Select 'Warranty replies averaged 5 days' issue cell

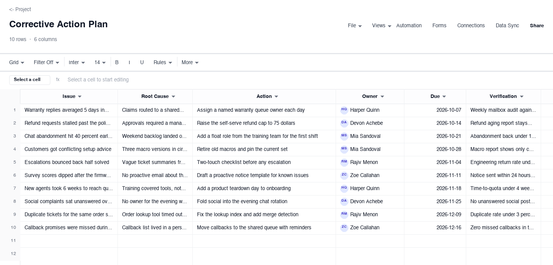(69, 110)
